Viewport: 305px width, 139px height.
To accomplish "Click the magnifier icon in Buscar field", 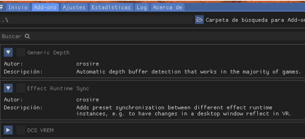I will [x=27, y=36].
